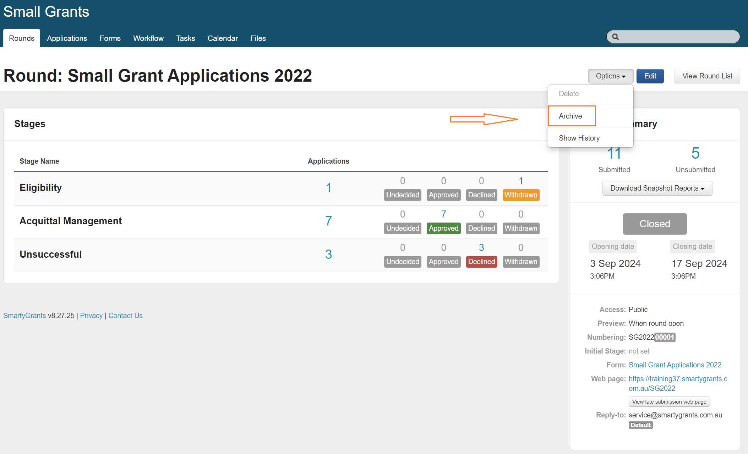
Task: Click inside the search input field
Action: (678, 37)
